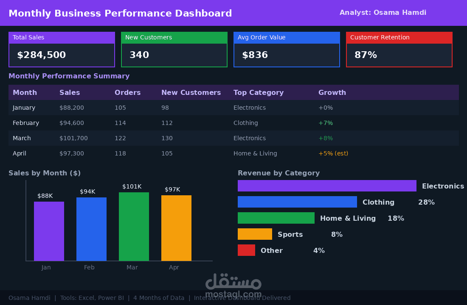Viewport: 467px width, 305px height.
Task: Click the Month column header
Action: 25,92
